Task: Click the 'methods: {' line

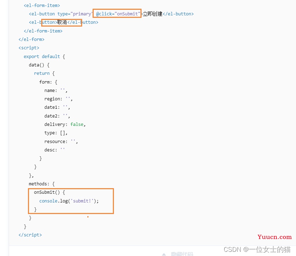Action: pos(42,184)
